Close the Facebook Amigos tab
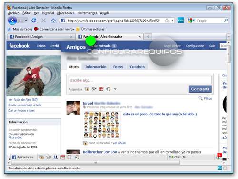238x179 pixels. (71, 37)
